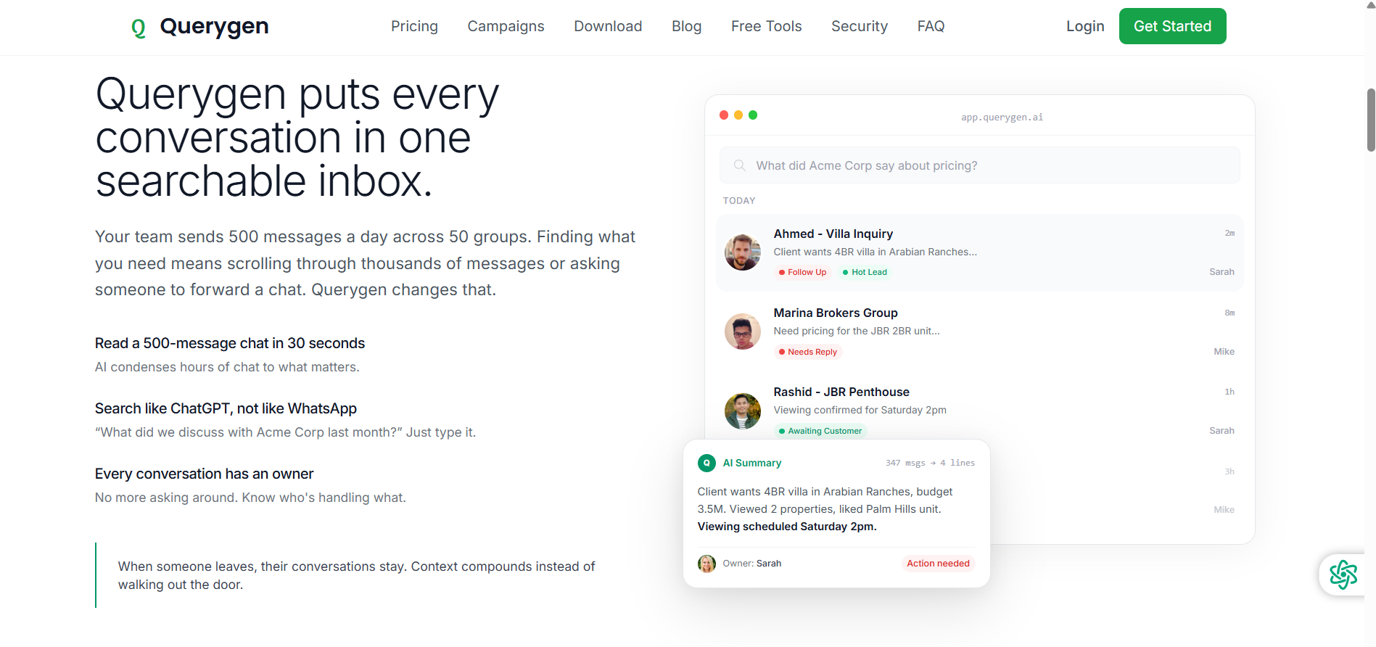Click the Follow Up tag
The height and width of the screenshot is (647, 1376).
(x=802, y=272)
